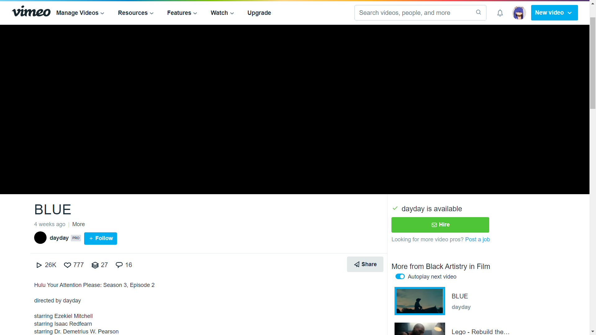
Task: Add video to collections stack icon
Action: (95, 265)
